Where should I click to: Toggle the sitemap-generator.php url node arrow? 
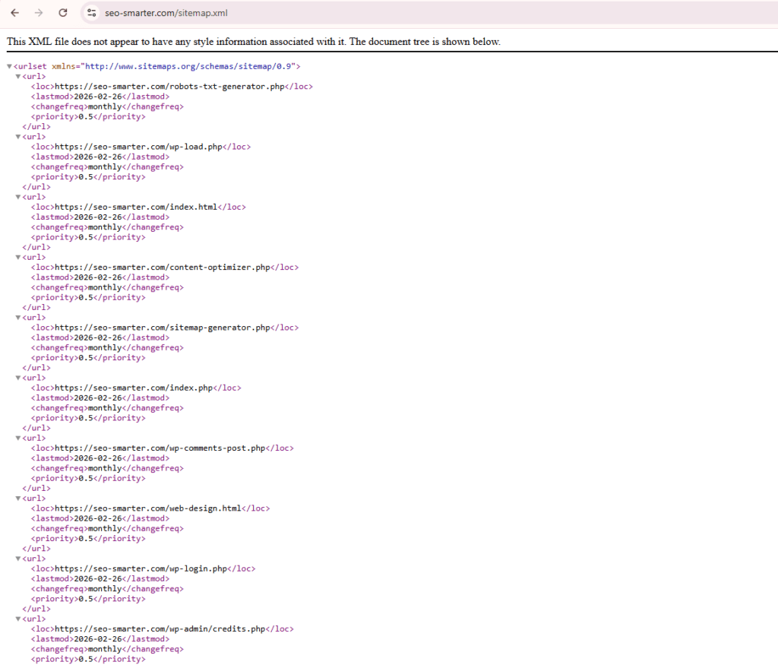pos(18,318)
